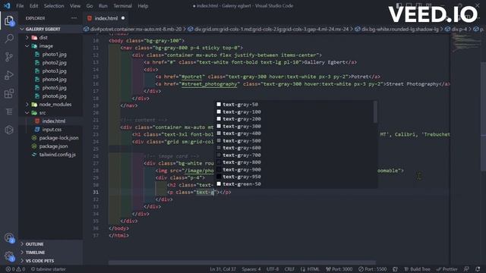This screenshot has width=486, height=273.
Task: Open the Extensions view
Action: point(9,93)
